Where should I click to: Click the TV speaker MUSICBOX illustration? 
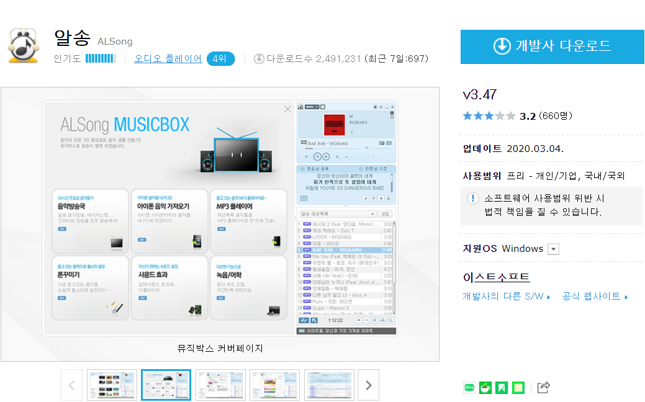236,151
